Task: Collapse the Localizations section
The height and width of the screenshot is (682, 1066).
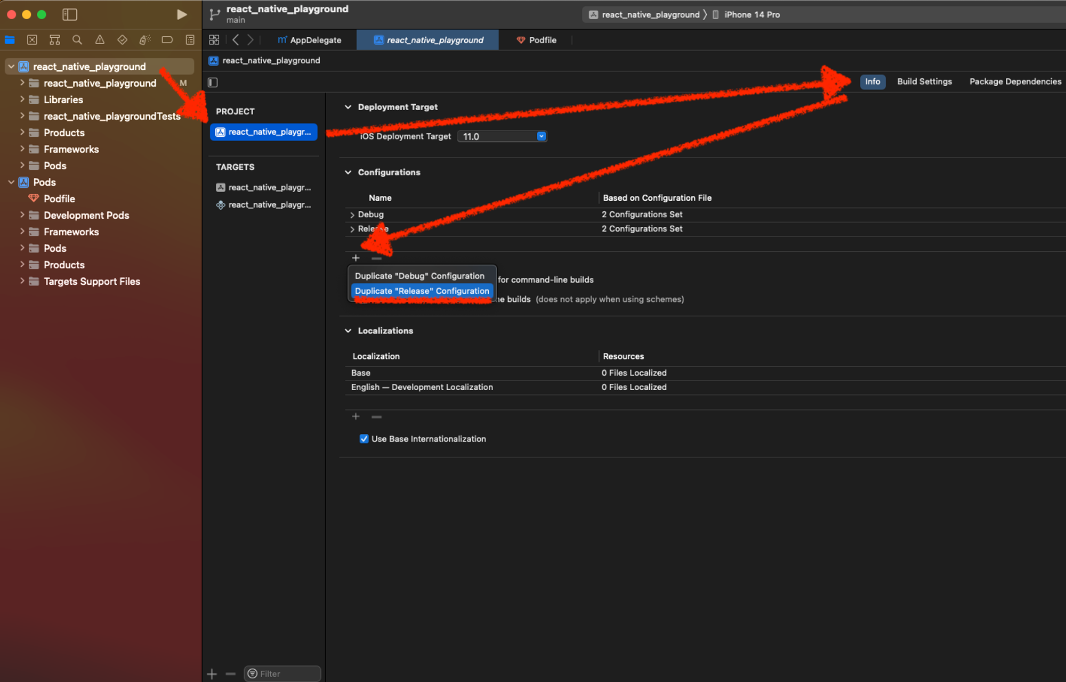Action: [x=348, y=331]
